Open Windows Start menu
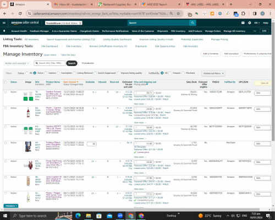 [5, 216]
